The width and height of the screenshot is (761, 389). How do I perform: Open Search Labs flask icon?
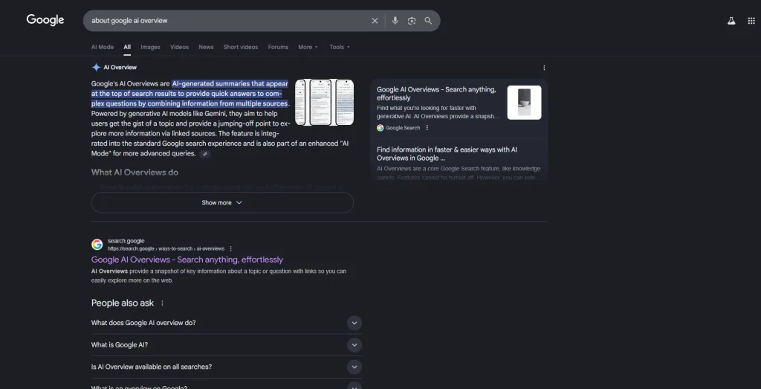click(731, 21)
